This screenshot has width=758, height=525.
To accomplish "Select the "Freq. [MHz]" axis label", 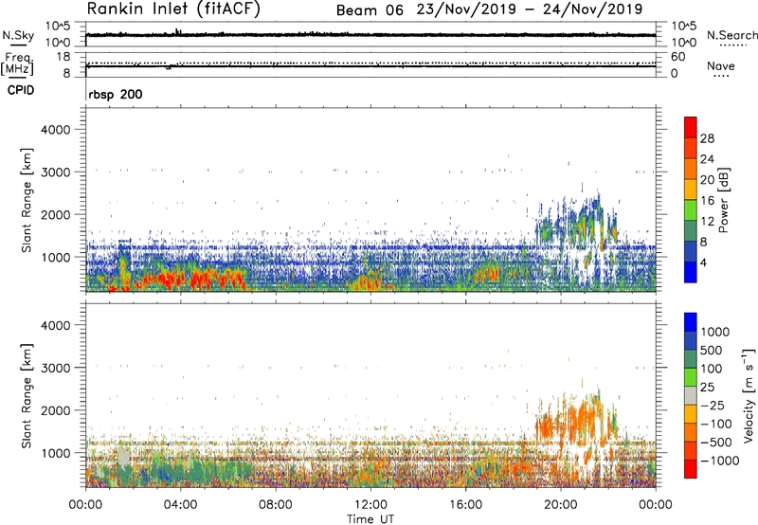I will (x=17, y=64).
